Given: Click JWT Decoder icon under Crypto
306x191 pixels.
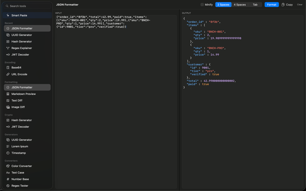Looking at the screenshot, I should point(8,126).
